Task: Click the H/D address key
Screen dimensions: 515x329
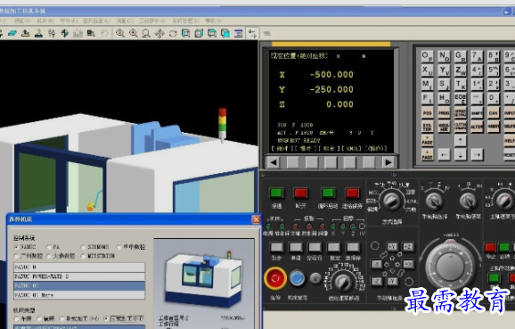Action: pos(444,98)
